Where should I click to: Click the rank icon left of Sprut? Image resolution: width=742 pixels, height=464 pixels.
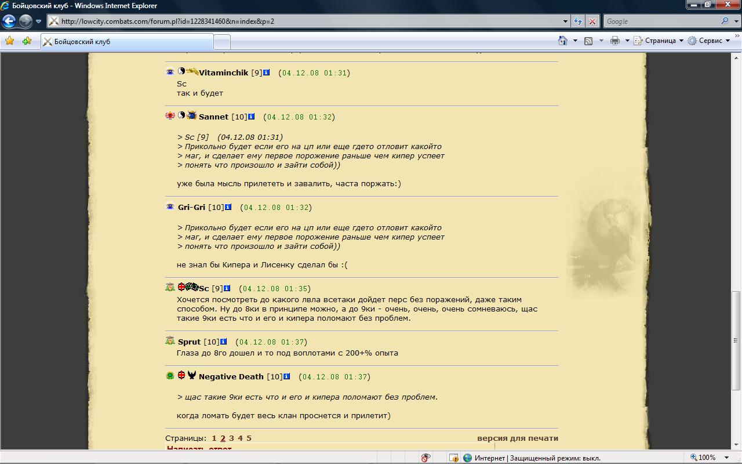click(170, 340)
